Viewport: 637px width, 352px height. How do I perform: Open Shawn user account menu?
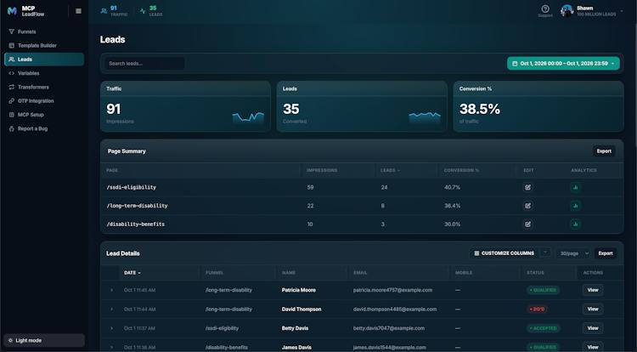click(x=592, y=11)
